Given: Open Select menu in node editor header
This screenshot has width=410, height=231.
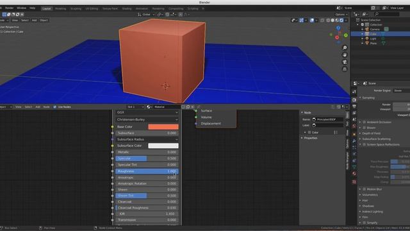Looking at the screenshot, I should pos(28,107).
